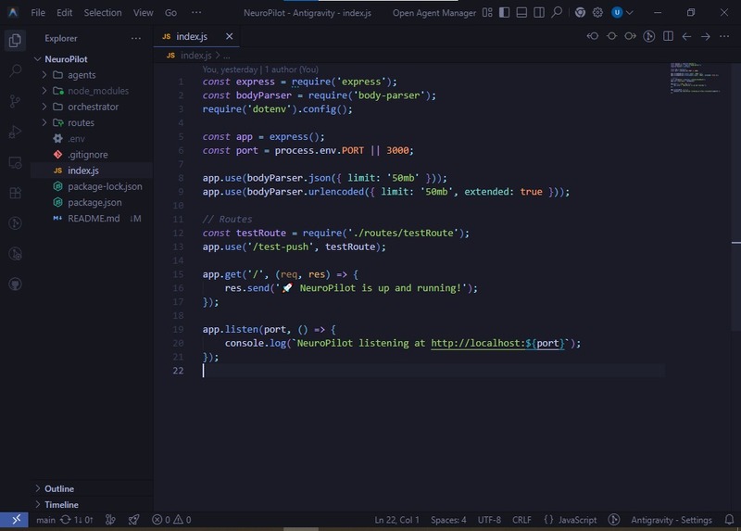This screenshot has height=531, width=741.
Task: Open title bar magnifier search icon
Action: pos(557,12)
